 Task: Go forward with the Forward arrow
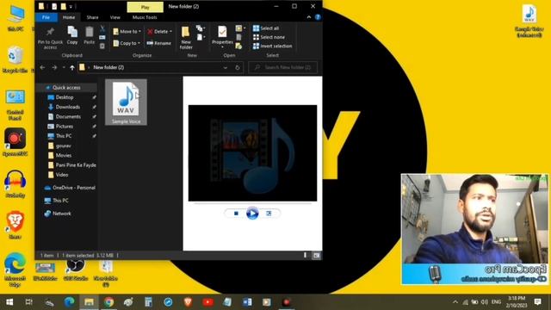pyautogui.click(x=54, y=67)
